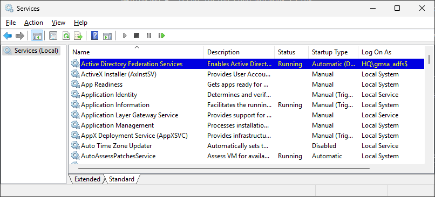Viewport: 435px width, 197px height.
Task: Click the Back arrow toolbar icon
Action: click(x=8, y=36)
